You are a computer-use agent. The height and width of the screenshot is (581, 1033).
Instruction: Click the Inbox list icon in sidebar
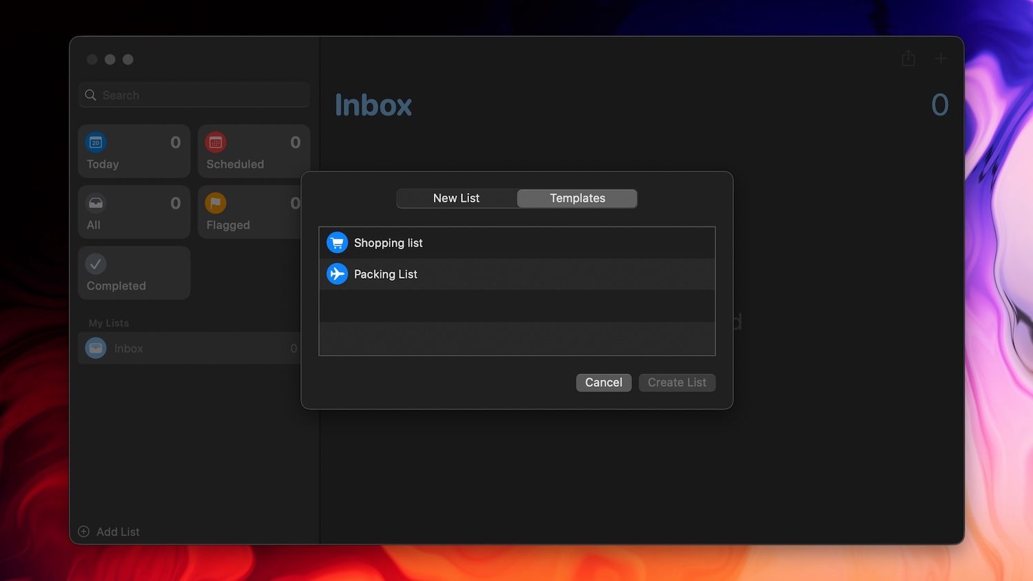[x=96, y=348]
